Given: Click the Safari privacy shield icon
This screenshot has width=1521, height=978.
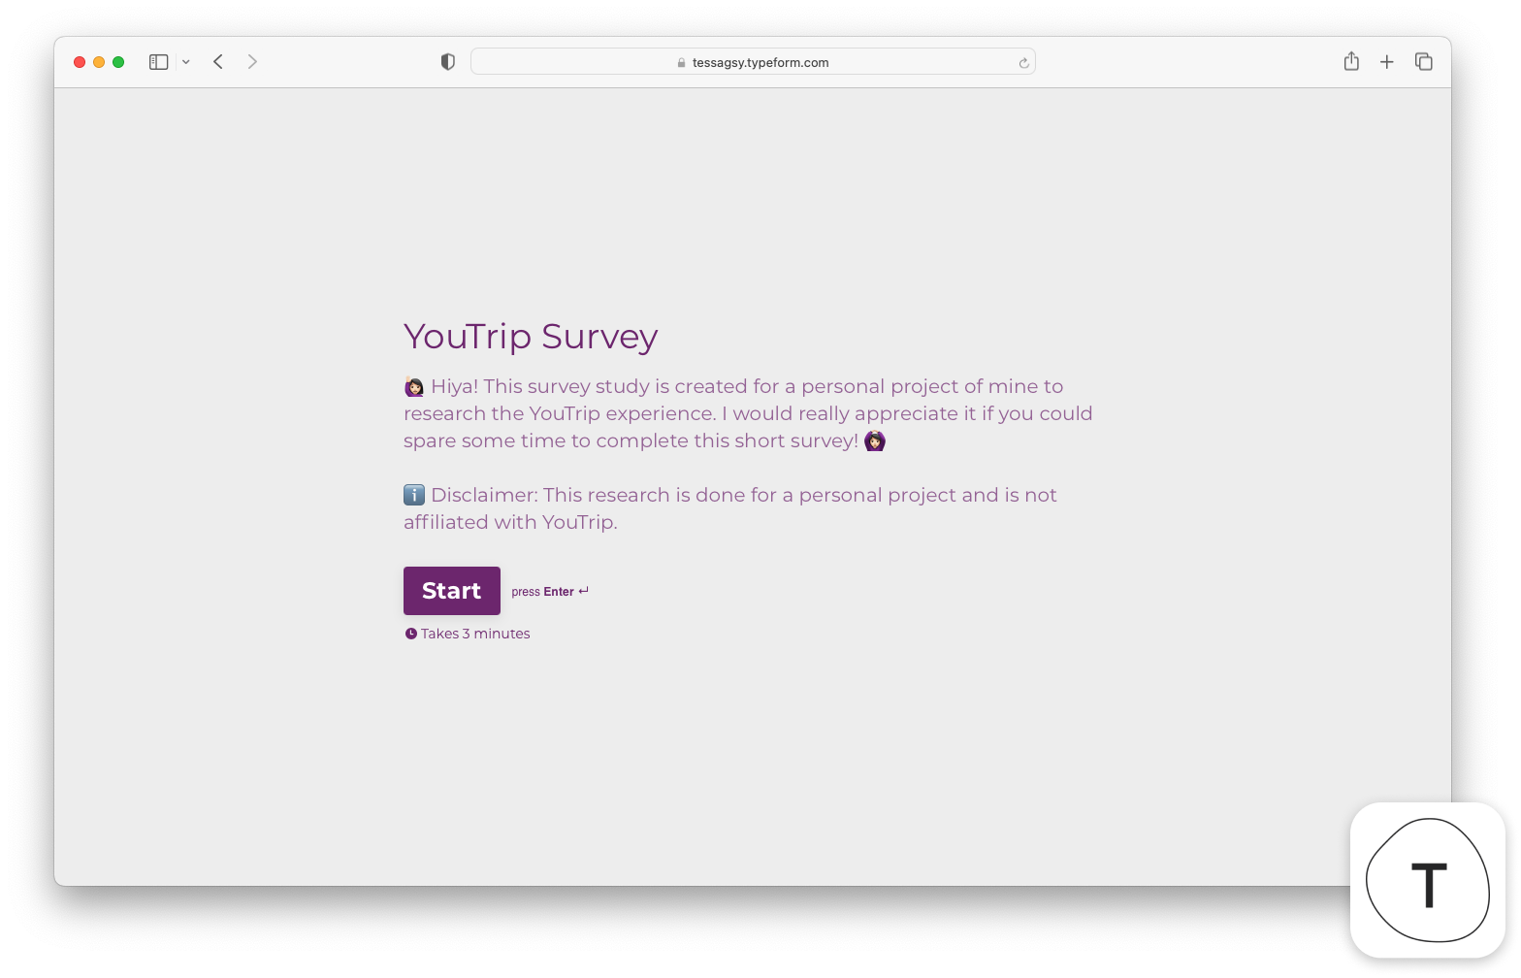Looking at the screenshot, I should pos(447,61).
